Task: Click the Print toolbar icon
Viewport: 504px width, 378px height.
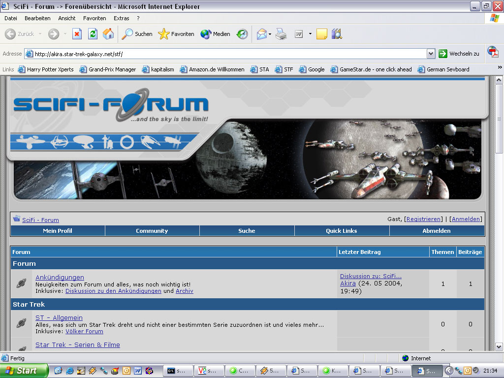Action: point(281,34)
